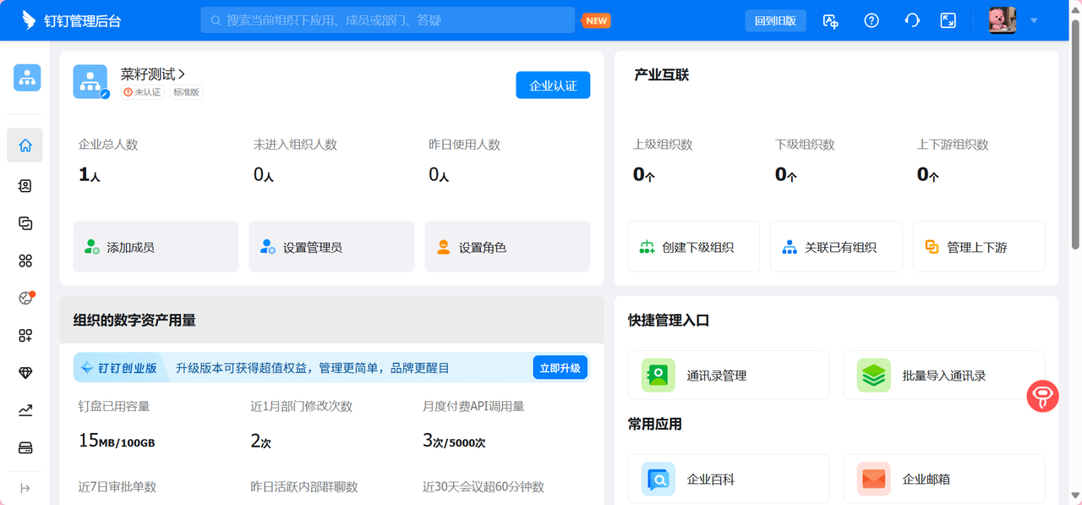This screenshot has height=505, width=1082.
Task: Expand the 菜籽测试 organization chevron
Action: click(181, 74)
